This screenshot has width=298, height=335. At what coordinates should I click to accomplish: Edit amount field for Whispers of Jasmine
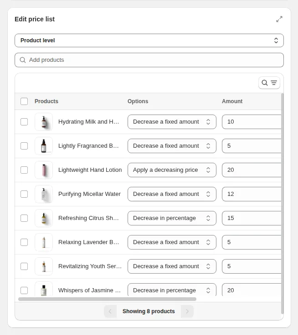coord(252,290)
